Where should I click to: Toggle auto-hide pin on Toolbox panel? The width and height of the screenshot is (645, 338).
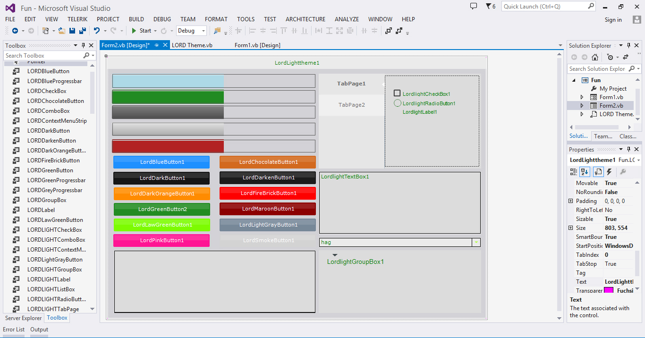click(84, 46)
